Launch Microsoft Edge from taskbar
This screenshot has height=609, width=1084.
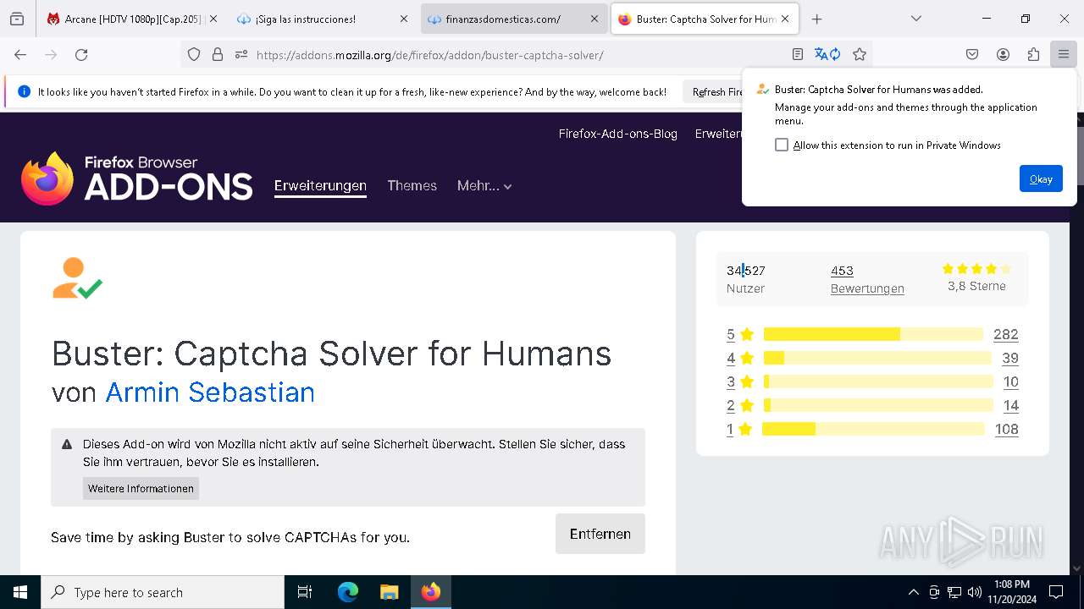click(348, 592)
